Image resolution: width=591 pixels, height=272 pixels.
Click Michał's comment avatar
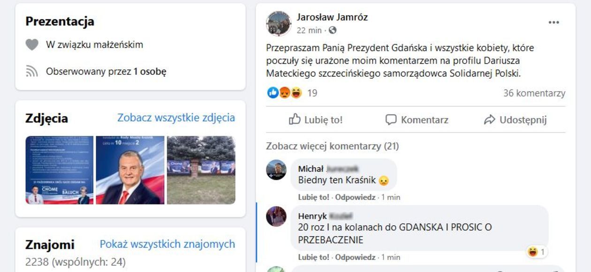click(x=276, y=170)
